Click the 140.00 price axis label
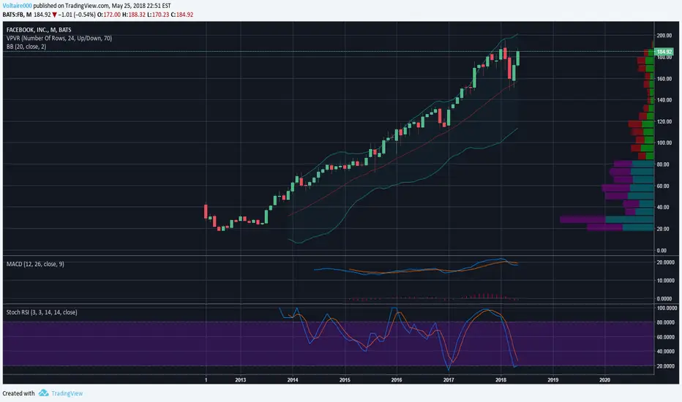The height and width of the screenshot is (402, 682). (664, 100)
